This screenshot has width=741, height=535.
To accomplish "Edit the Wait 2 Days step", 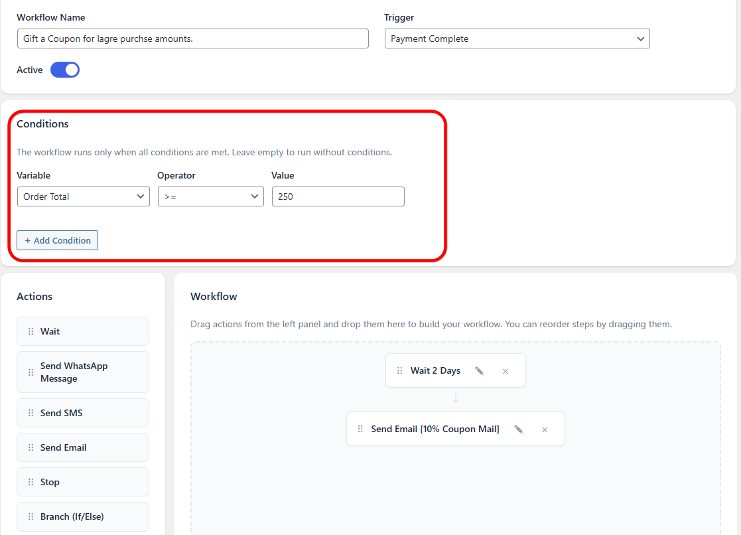I will coord(479,371).
